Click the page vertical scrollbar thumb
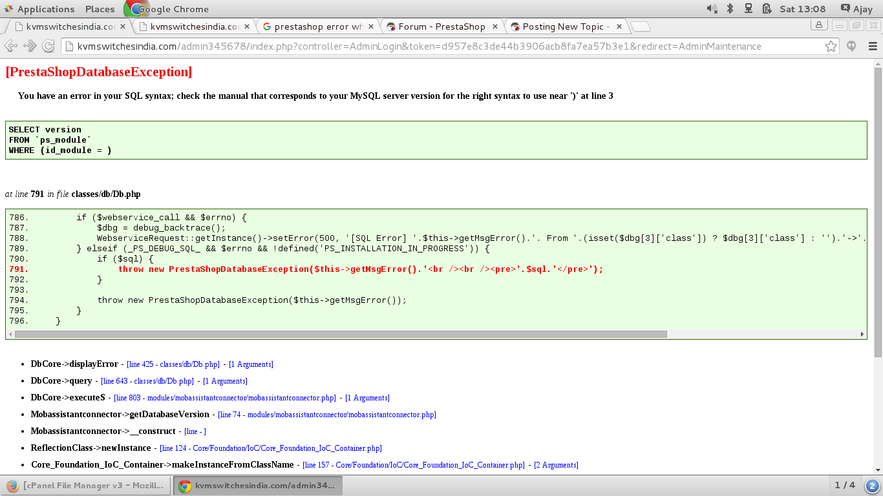 tap(877, 212)
